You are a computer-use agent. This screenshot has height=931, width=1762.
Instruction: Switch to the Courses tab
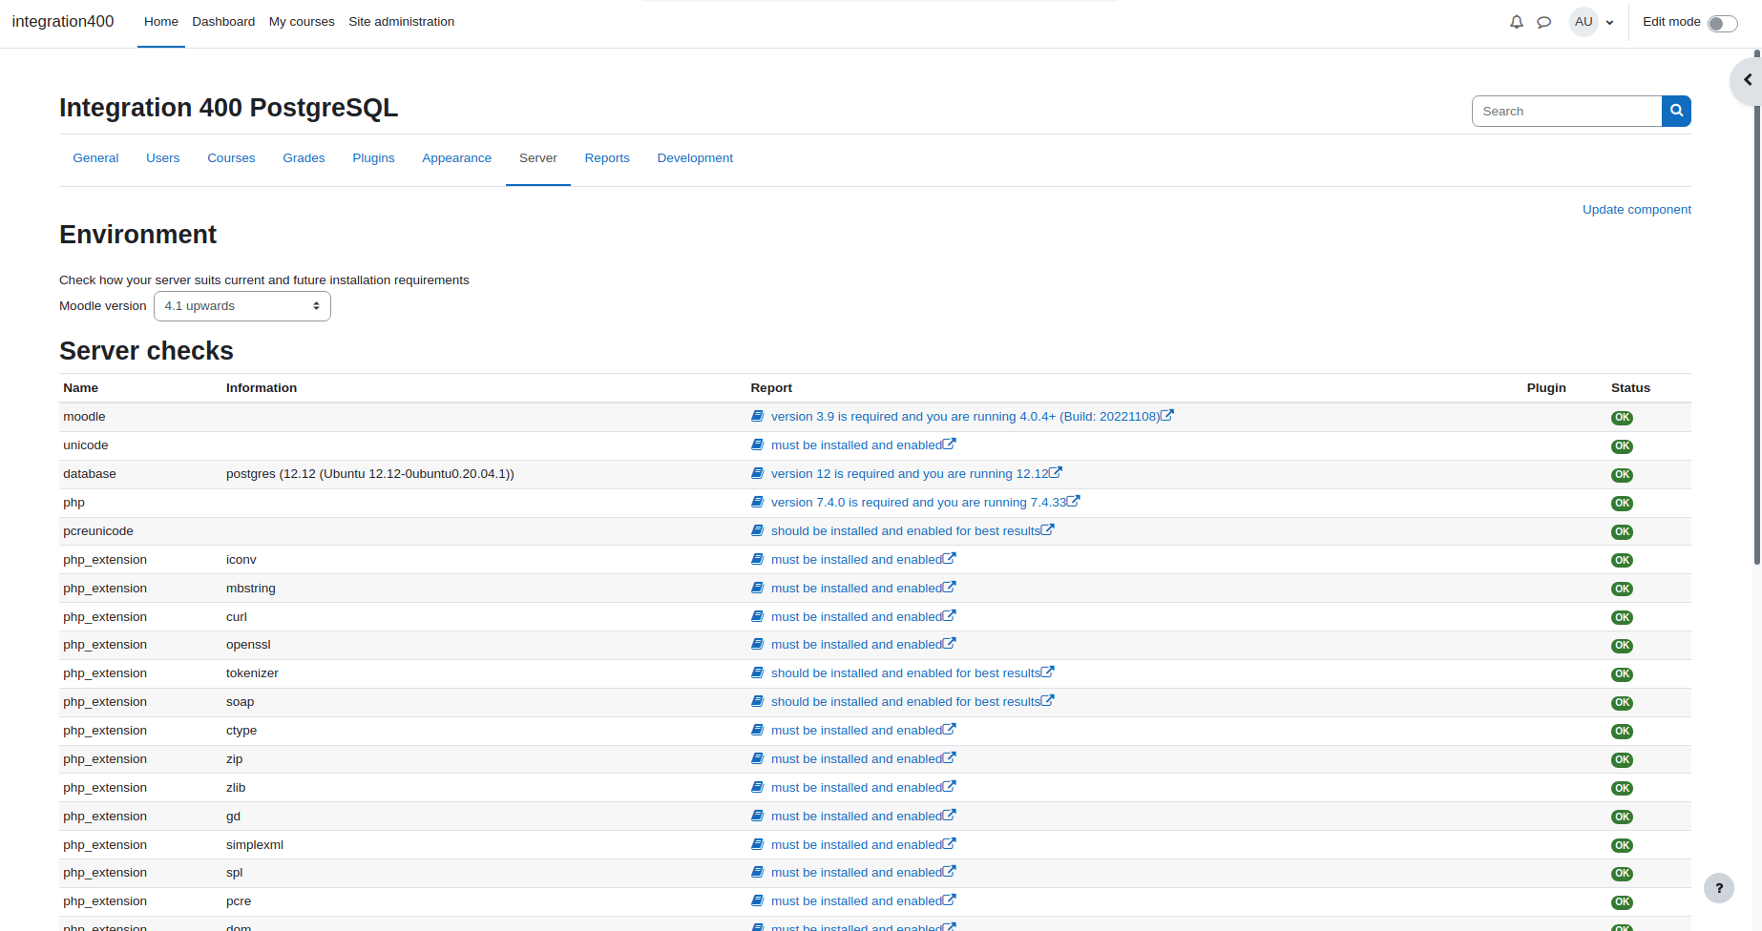(x=231, y=158)
